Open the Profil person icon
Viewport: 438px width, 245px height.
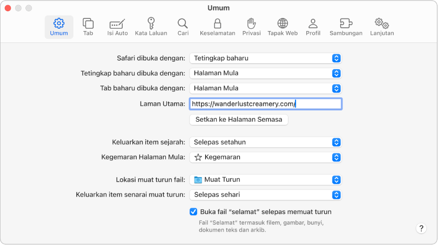(313, 27)
